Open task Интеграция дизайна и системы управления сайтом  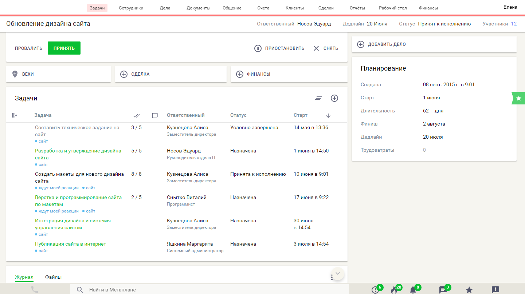pyautogui.click(x=73, y=224)
